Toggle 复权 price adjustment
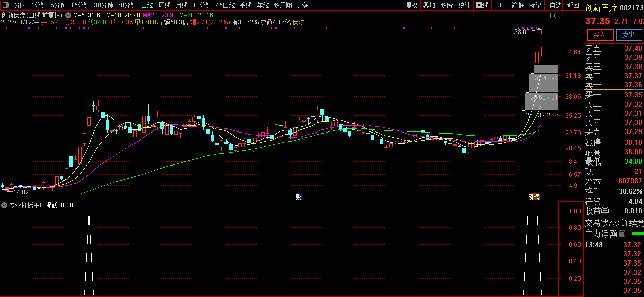Screen dimensions: 644x297 point(411,5)
